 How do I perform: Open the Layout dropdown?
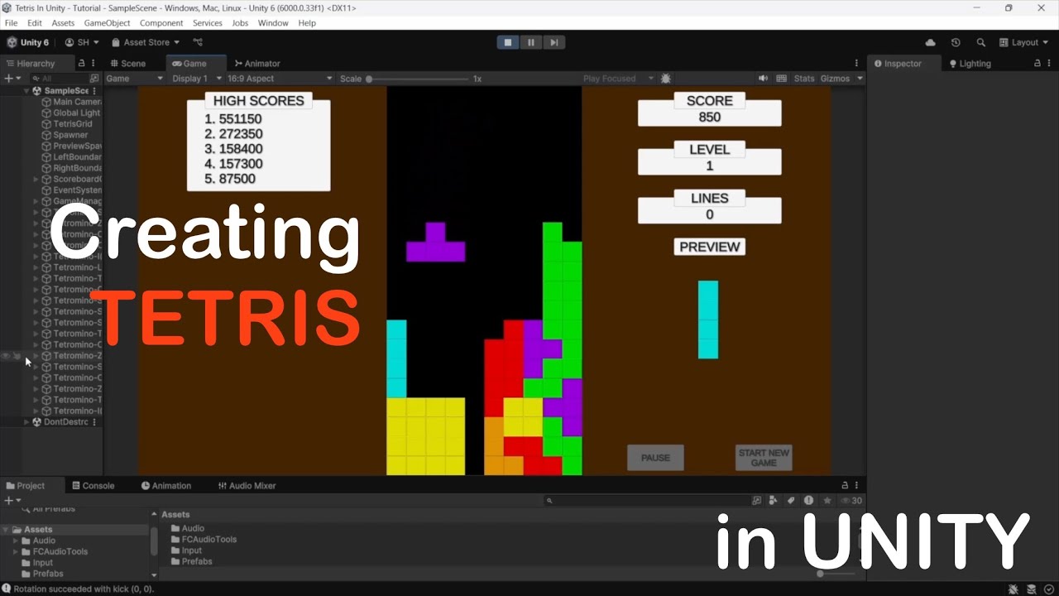point(1023,42)
